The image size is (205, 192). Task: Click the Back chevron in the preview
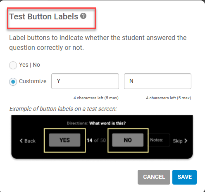21,141
